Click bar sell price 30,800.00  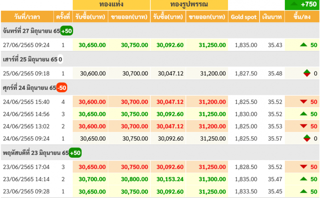click(x=134, y=179)
